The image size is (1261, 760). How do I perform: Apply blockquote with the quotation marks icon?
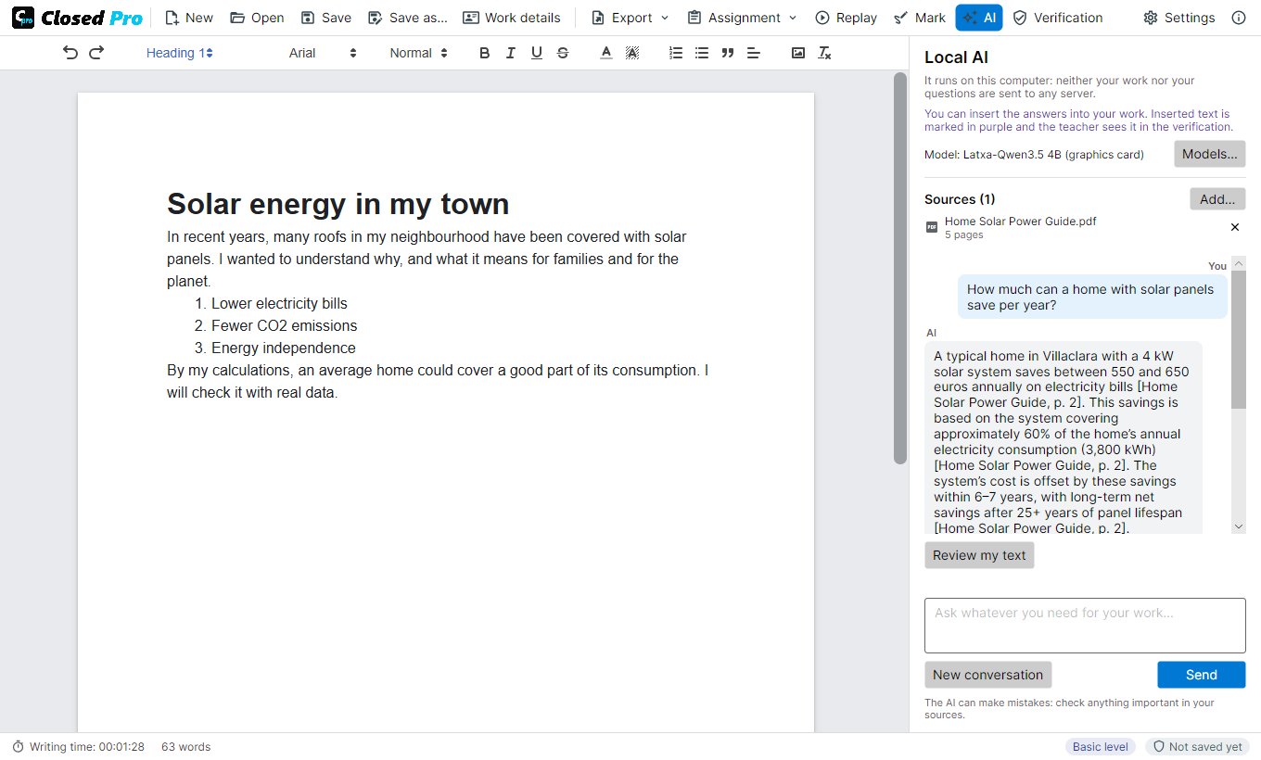click(x=728, y=53)
